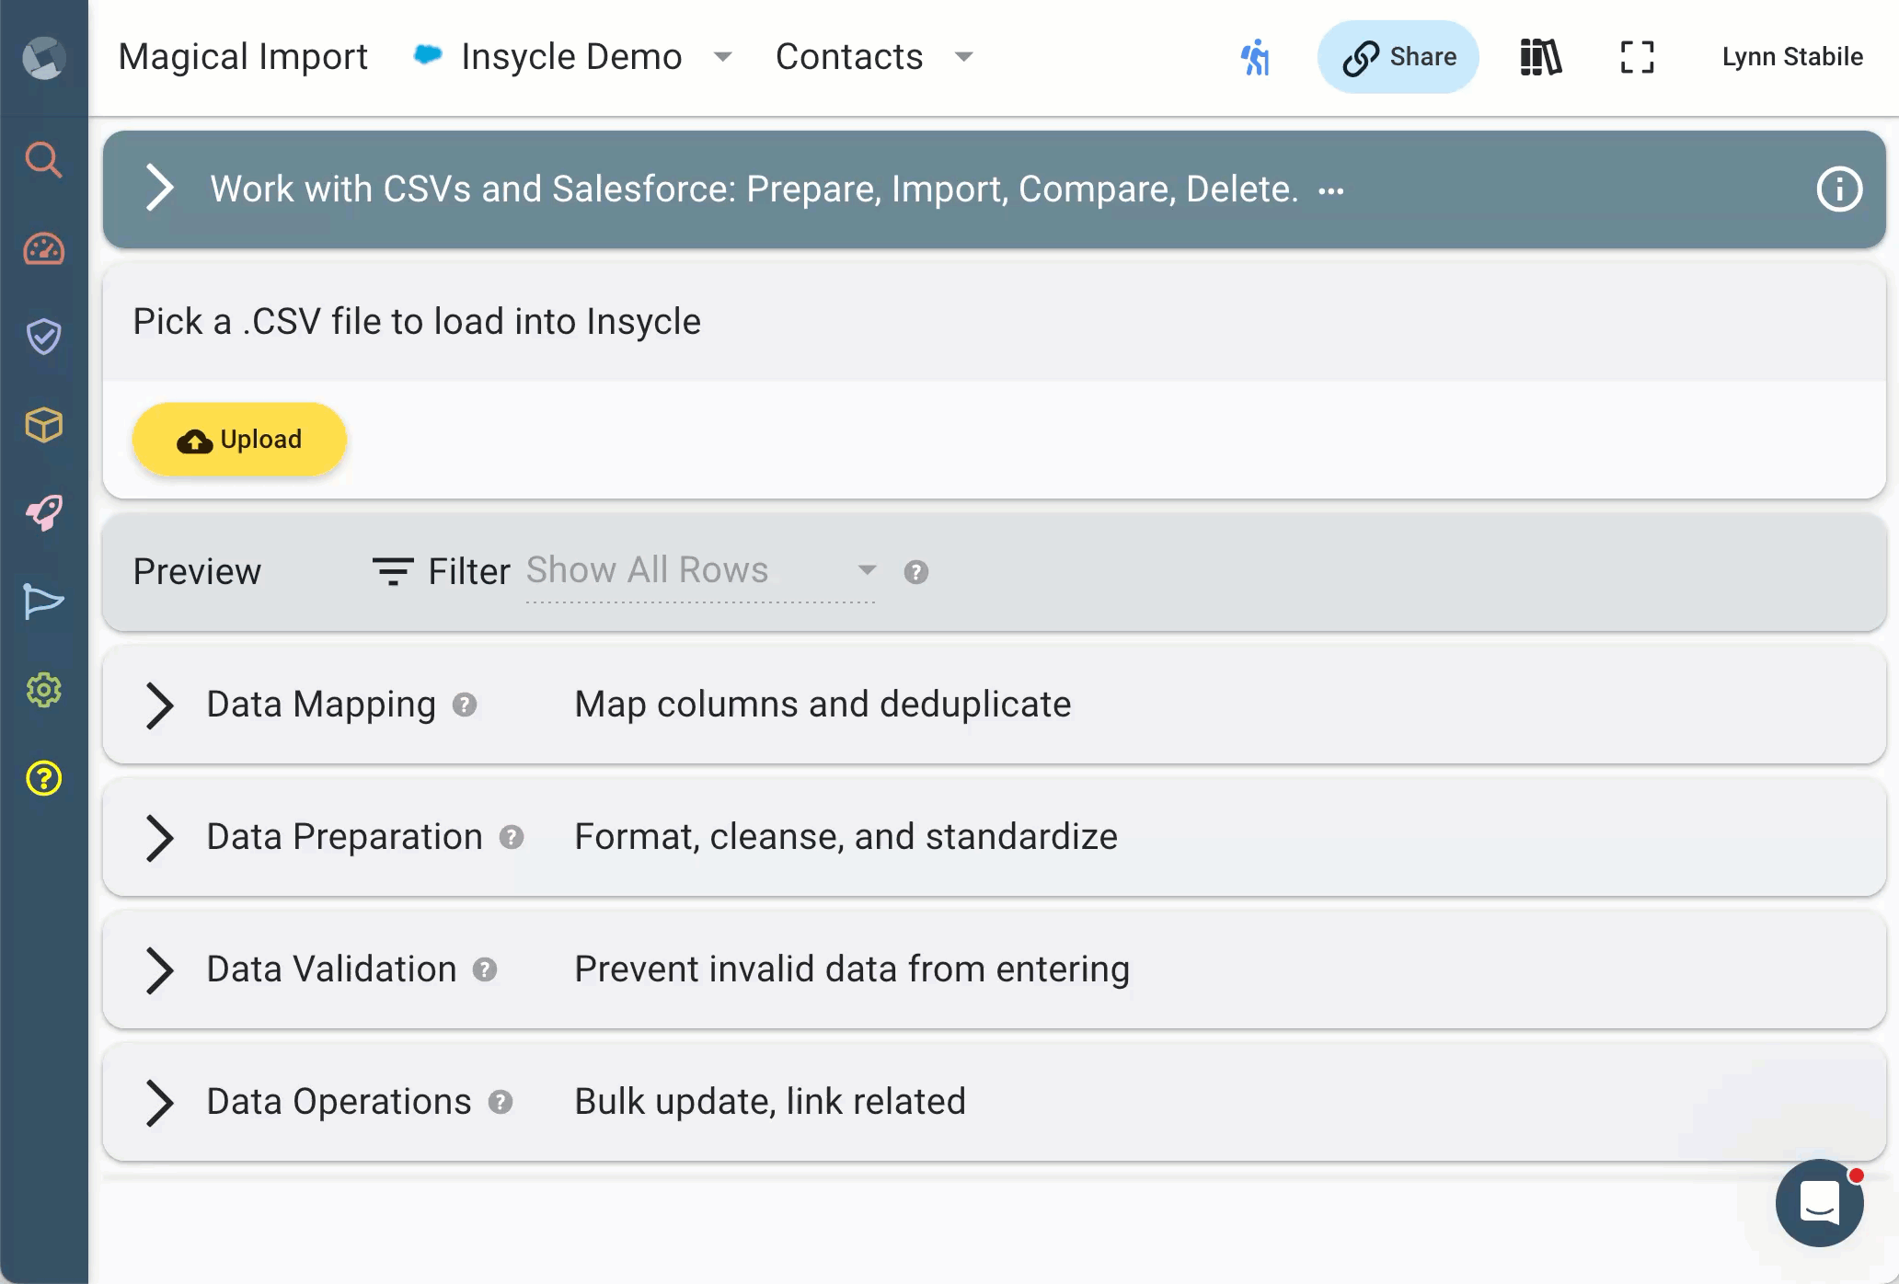Click 'Pick a .CSV file to load' heading
This screenshot has height=1284, width=1899.
(417, 322)
